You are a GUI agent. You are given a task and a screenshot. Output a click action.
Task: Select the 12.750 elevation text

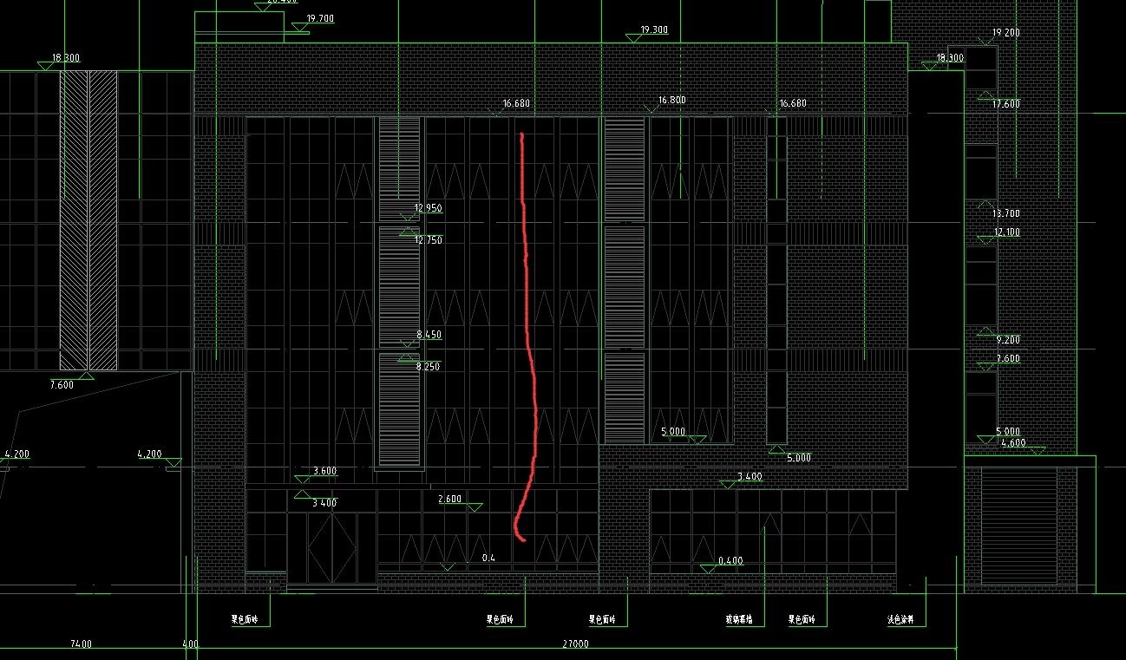click(429, 240)
